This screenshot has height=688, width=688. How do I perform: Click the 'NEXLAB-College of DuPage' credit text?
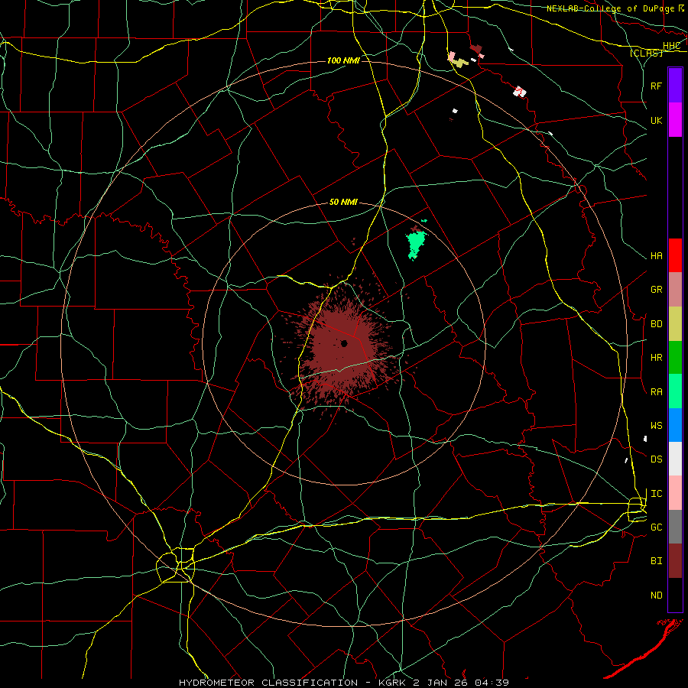click(x=610, y=8)
